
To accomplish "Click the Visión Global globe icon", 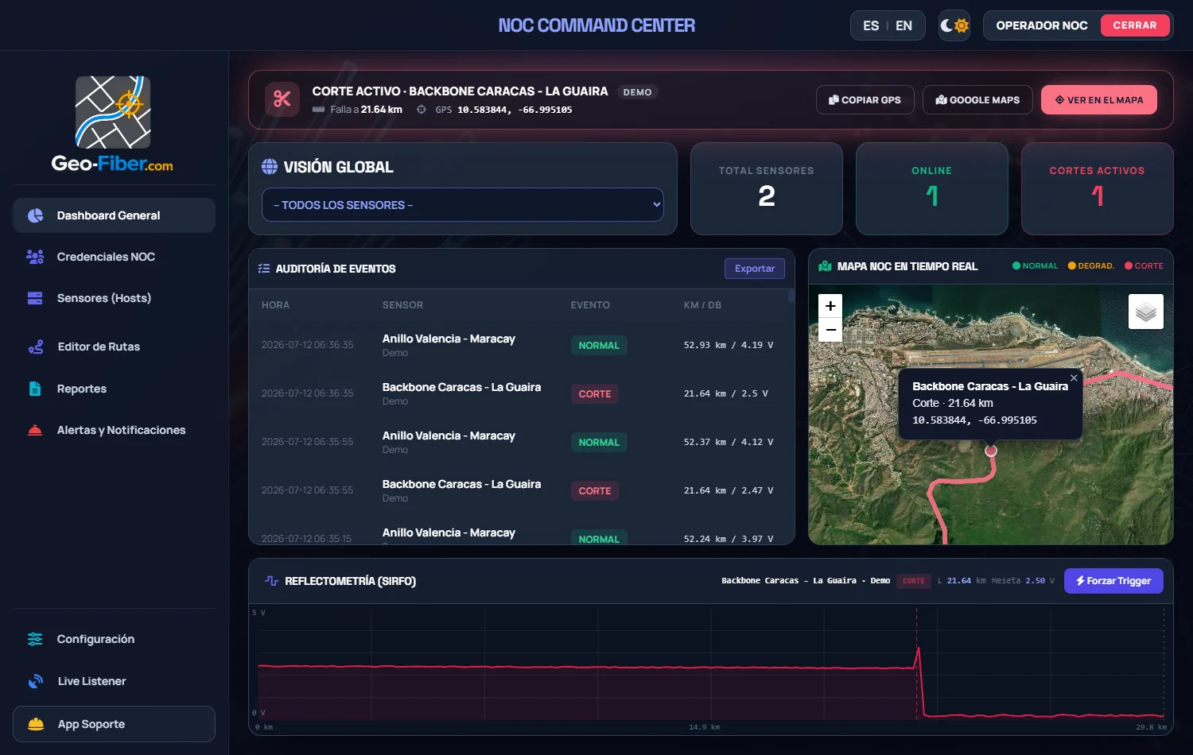I will (x=270, y=167).
